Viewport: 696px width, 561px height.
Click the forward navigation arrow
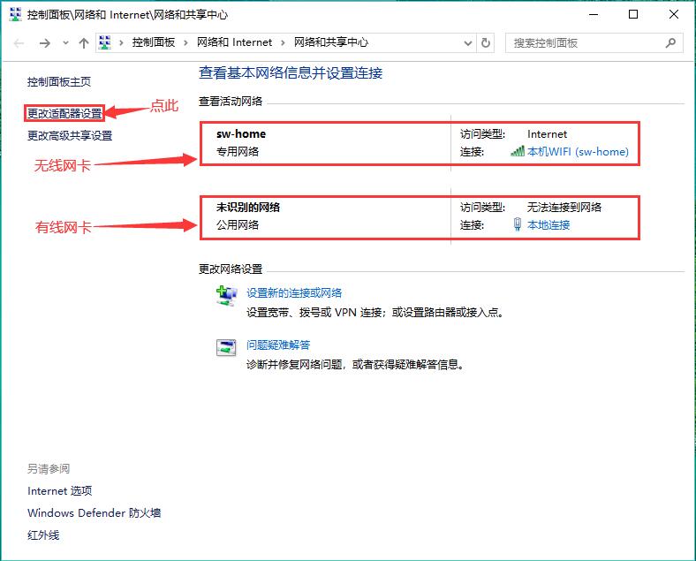click(44, 43)
